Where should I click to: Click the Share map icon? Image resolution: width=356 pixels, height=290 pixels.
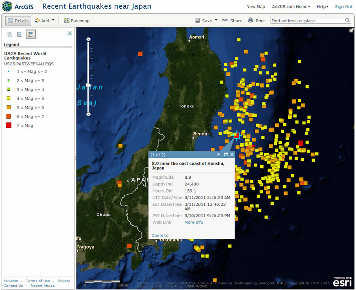[232, 20]
